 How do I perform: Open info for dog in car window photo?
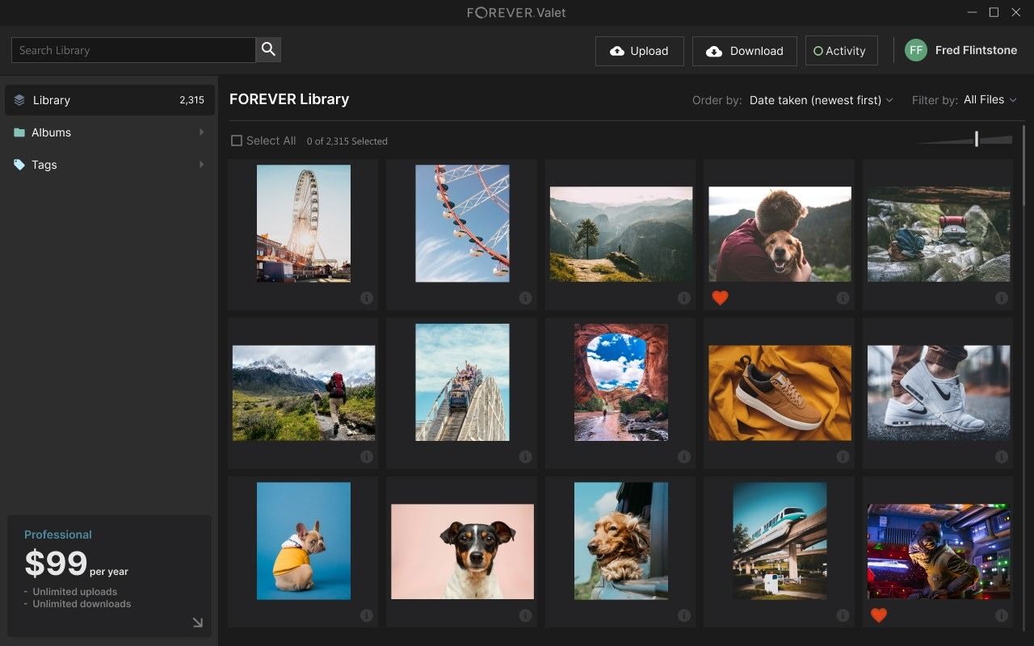click(684, 615)
